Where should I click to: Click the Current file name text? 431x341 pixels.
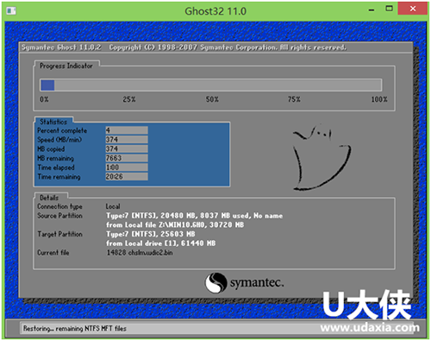coord(140,253)
